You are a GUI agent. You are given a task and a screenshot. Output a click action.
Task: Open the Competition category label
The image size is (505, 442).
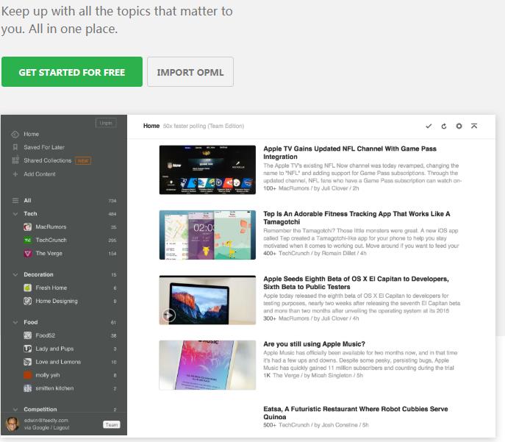(x=40, y=409)
